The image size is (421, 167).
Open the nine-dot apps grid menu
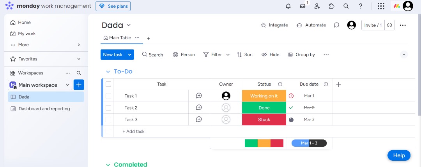pyautogui.click(x=381, y=6)
